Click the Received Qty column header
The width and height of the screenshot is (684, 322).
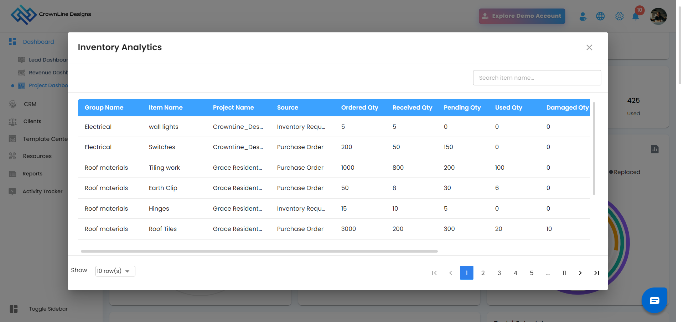coord(413,107)
